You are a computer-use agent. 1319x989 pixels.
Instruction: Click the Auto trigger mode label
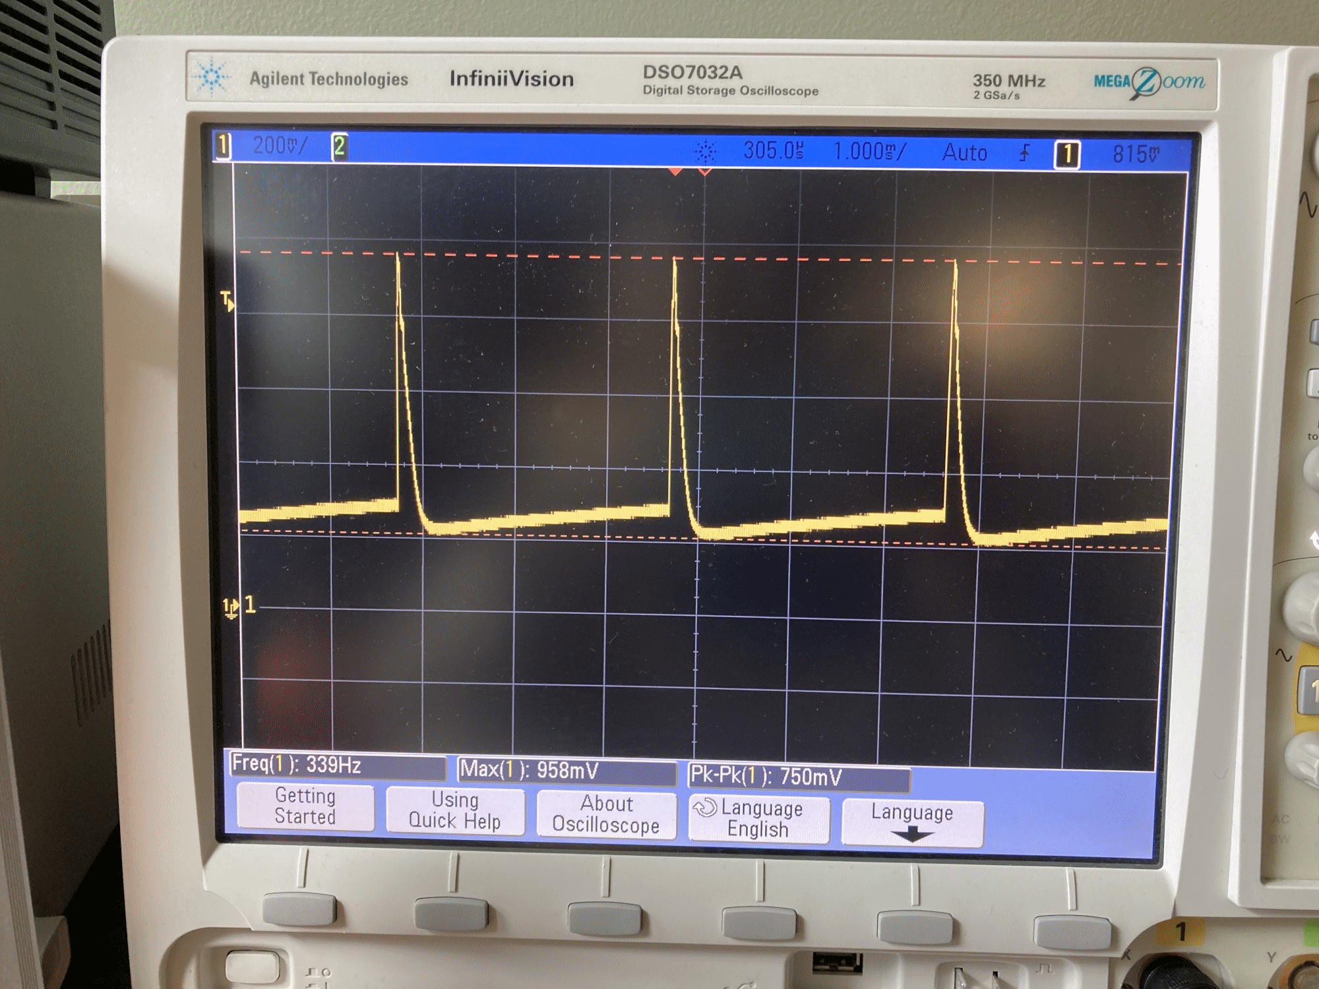pos(964,153)
